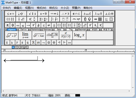
Task: Open the summation templates palette
Action: 43,19
